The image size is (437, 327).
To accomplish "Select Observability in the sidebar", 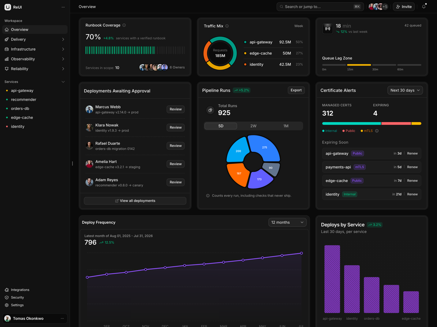I will tap(35, 59).
